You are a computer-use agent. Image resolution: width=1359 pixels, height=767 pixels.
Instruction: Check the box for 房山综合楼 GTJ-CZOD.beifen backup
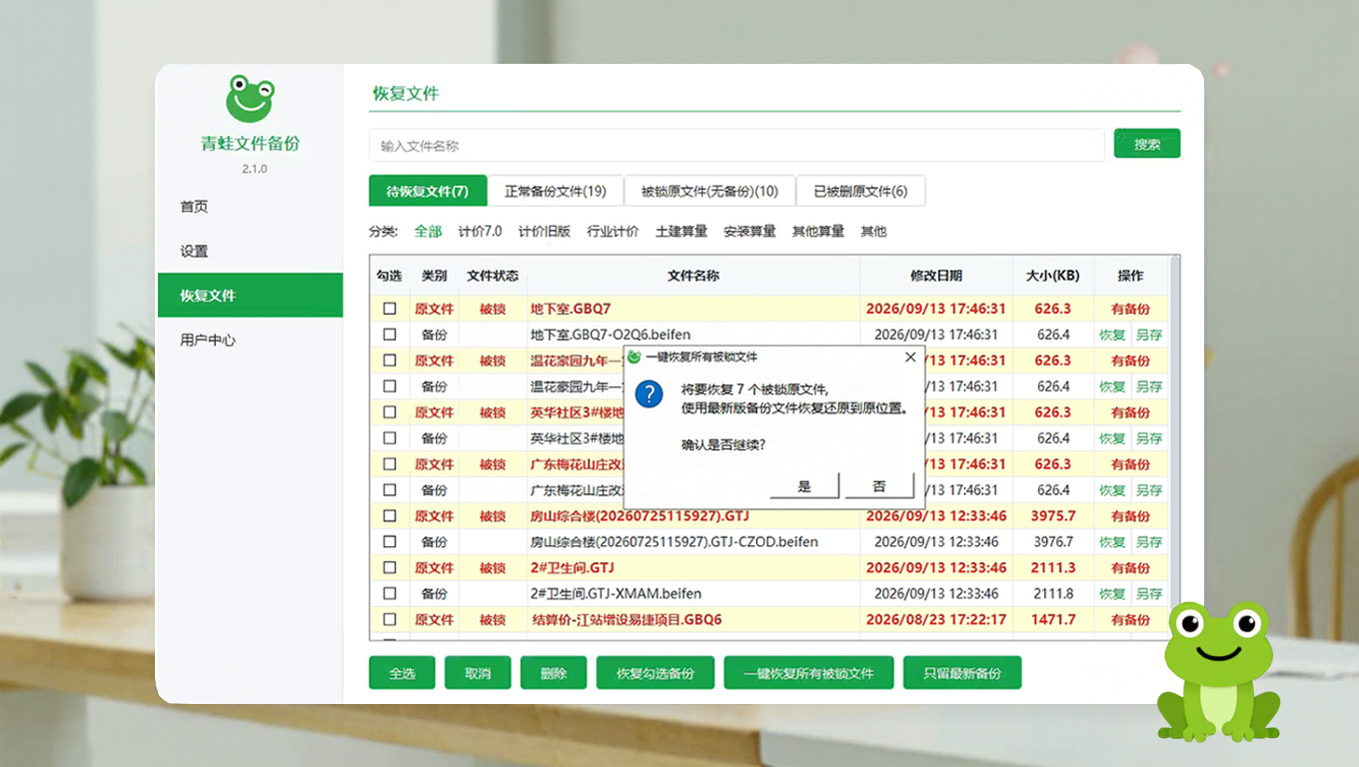[x=390, y=542]
